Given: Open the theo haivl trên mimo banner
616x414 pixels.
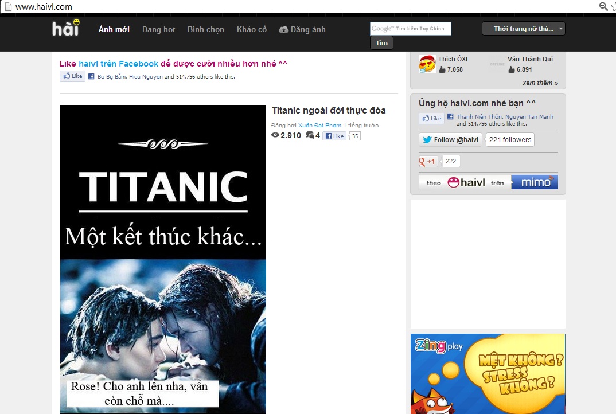Looking at the screenshot, I should (x=488, y=182).
